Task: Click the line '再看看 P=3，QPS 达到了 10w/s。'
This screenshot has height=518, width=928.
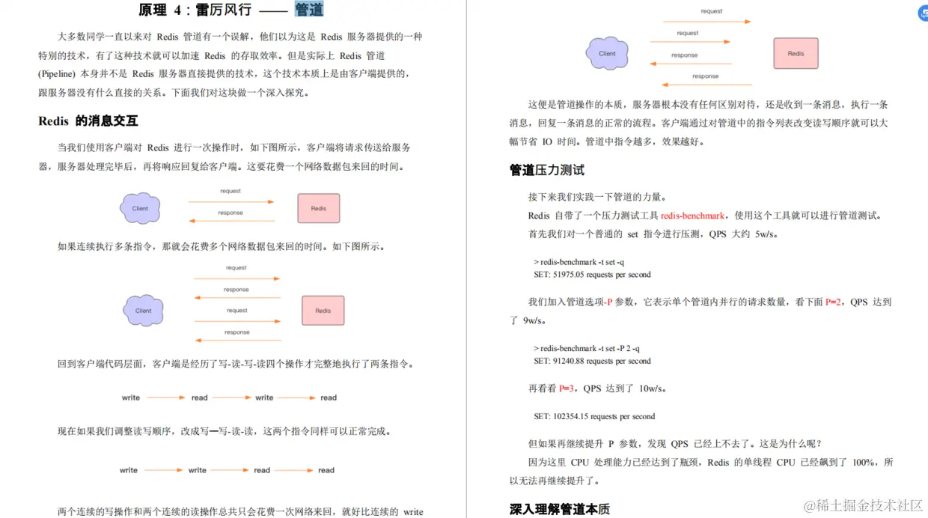Action: (x=597, y=388)
